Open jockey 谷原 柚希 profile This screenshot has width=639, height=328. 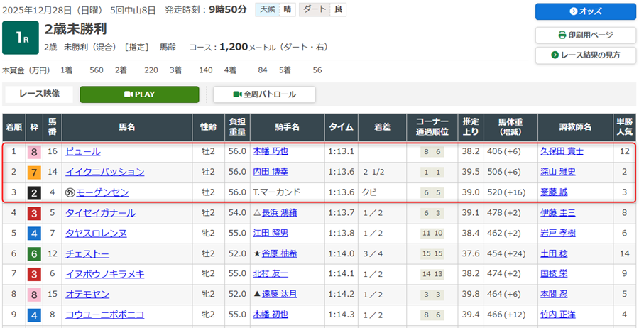click(x=279, y=254)
